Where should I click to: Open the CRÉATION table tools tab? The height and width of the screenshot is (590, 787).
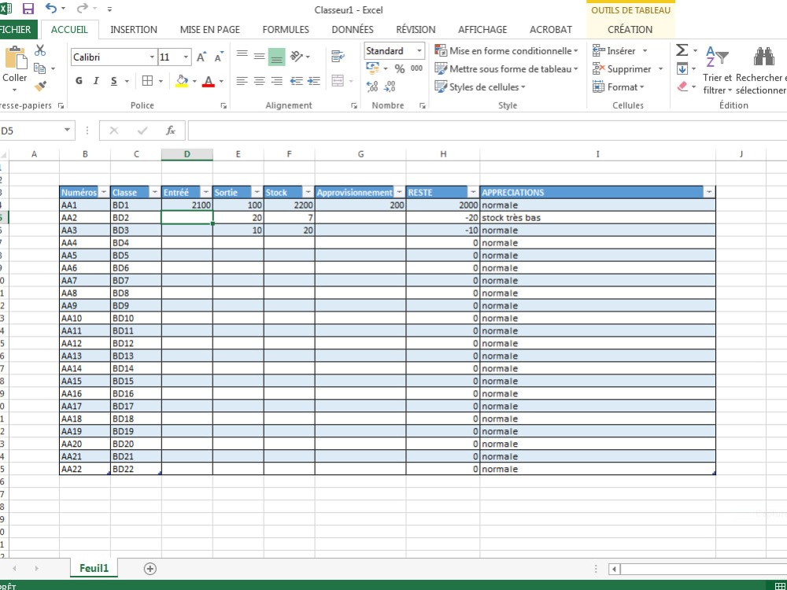pos(630,30)
